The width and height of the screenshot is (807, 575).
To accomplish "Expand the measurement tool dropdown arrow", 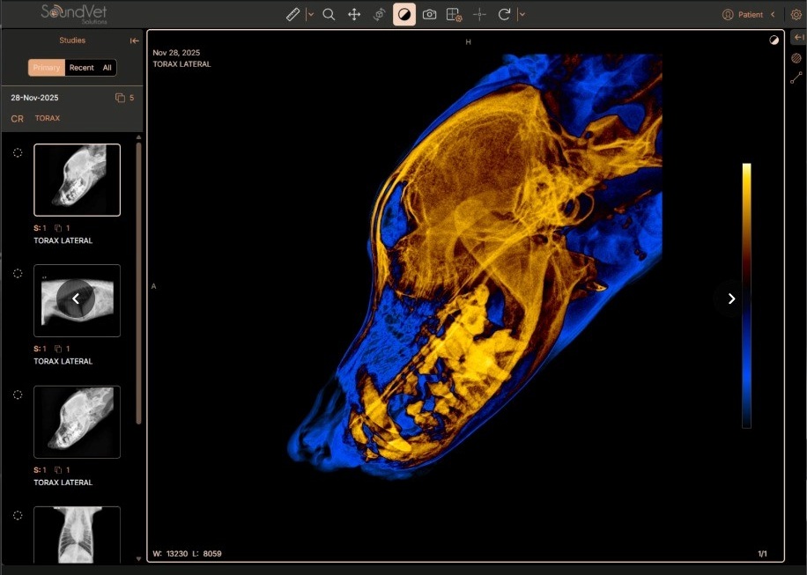I will click(x=310, y=14).
